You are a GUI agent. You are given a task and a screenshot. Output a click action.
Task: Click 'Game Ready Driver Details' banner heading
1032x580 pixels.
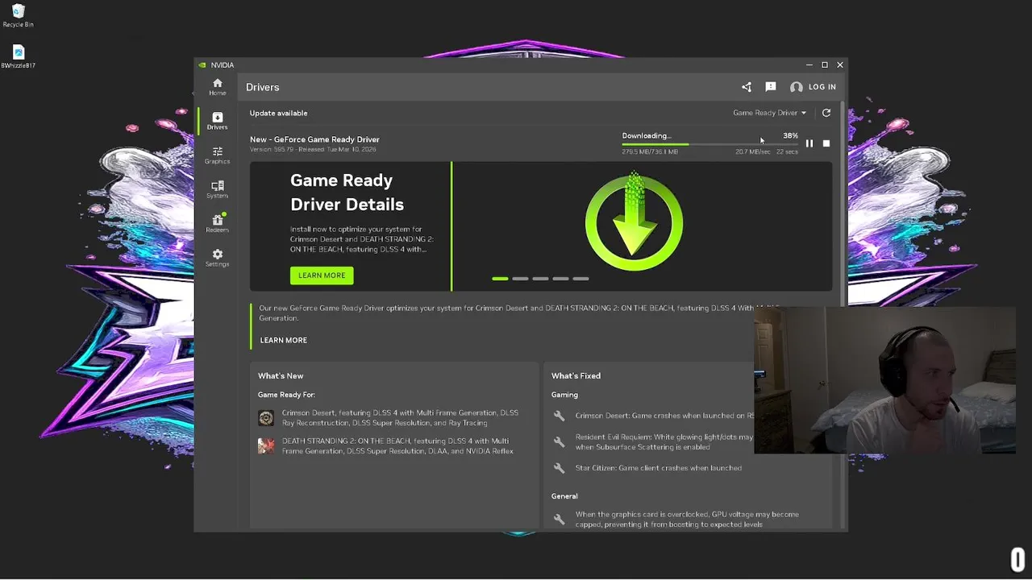[347, 193]
